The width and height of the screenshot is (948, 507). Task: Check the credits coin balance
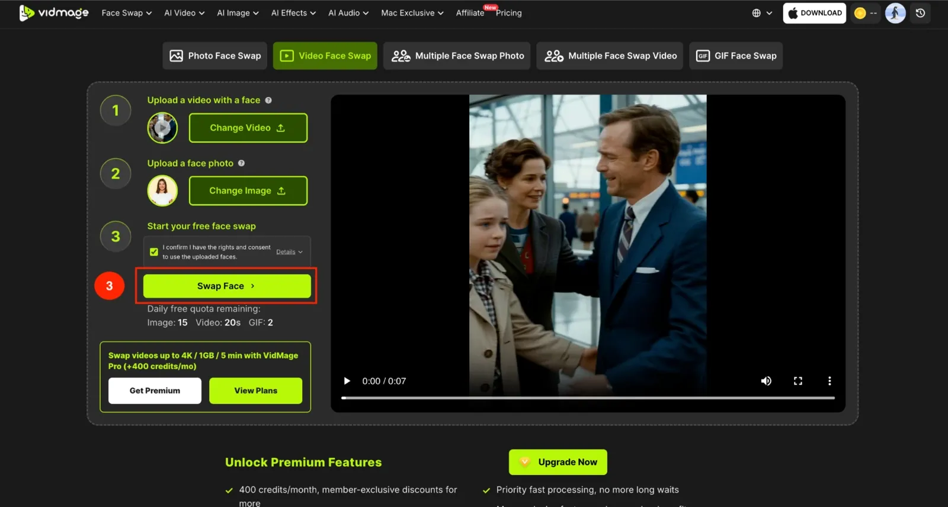pos(865,12)
